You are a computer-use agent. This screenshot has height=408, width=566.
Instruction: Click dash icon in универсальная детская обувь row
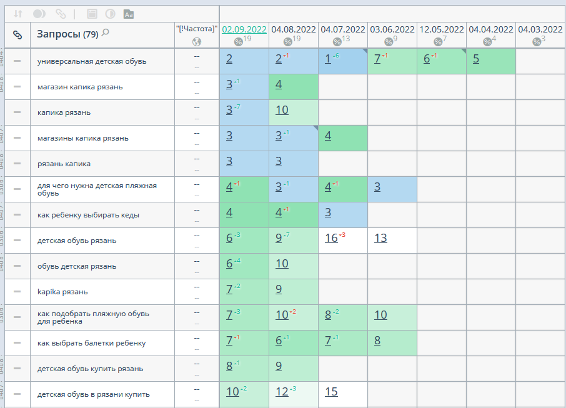tap(17, 61)
